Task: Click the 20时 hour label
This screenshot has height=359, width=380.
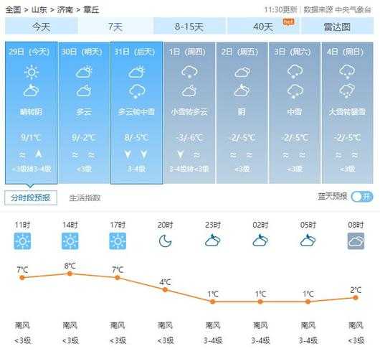Action: 166,225
